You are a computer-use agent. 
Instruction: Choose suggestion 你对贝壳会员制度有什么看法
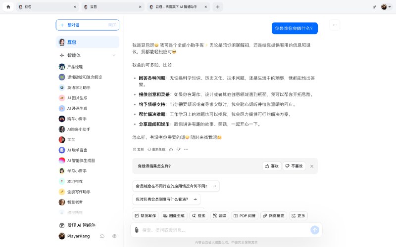[x=166, y=199]
